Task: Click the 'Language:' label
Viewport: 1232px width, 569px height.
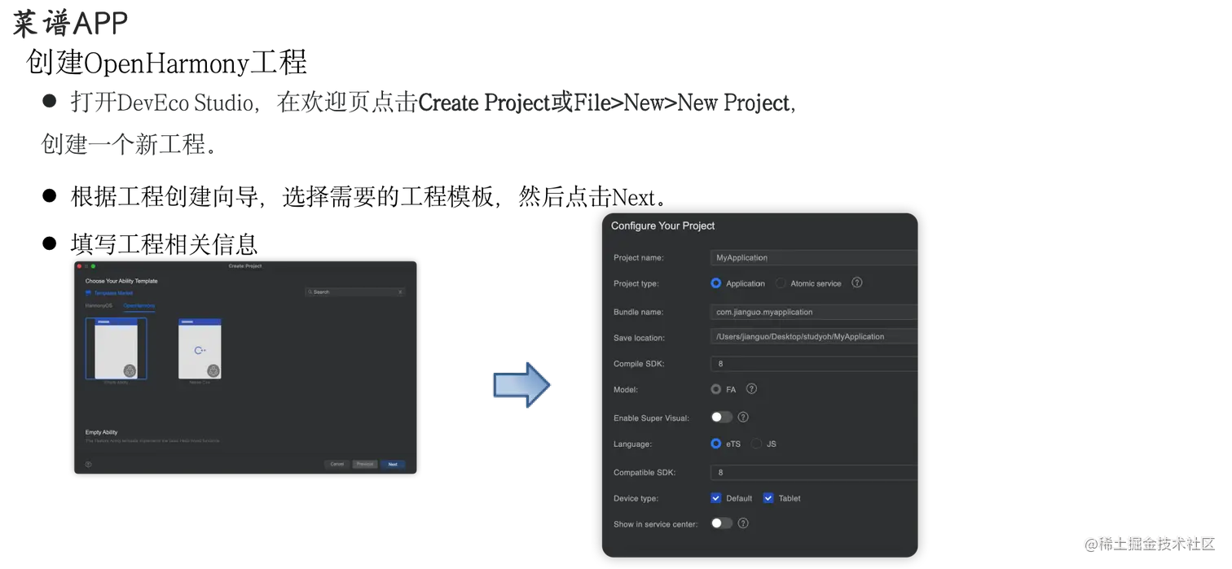Action: coord(632,444)
